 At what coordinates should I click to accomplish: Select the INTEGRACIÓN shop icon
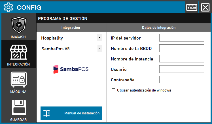pyautogui.click(x=18, y=52)
